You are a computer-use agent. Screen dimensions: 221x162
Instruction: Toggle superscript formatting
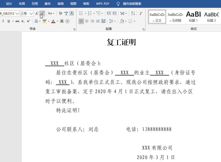pyautogui.click(x=29, y=21)
